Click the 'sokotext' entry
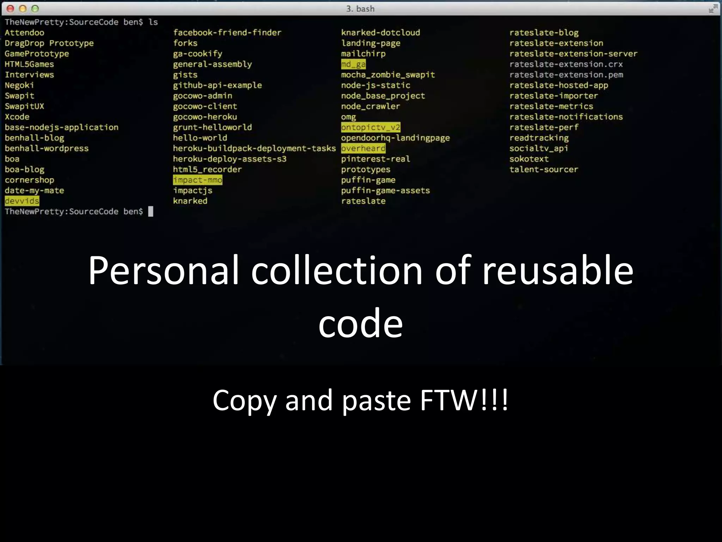The width and height of the screenshot is (722, 542). [529, 159]
